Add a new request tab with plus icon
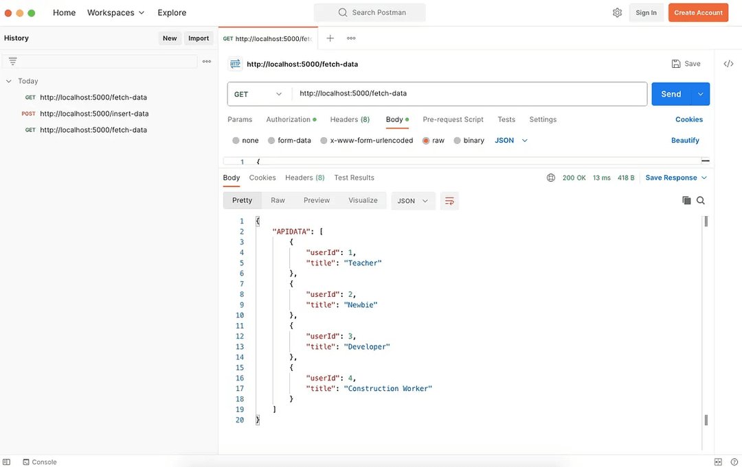The height and width of the screenshot is (467, 742). point(330,38)
